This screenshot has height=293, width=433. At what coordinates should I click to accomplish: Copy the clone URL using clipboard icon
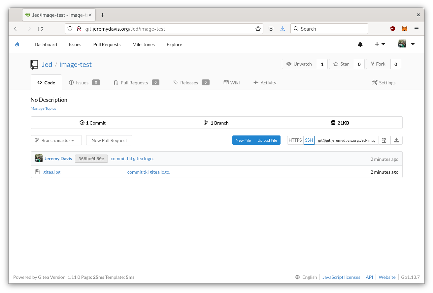384,140
